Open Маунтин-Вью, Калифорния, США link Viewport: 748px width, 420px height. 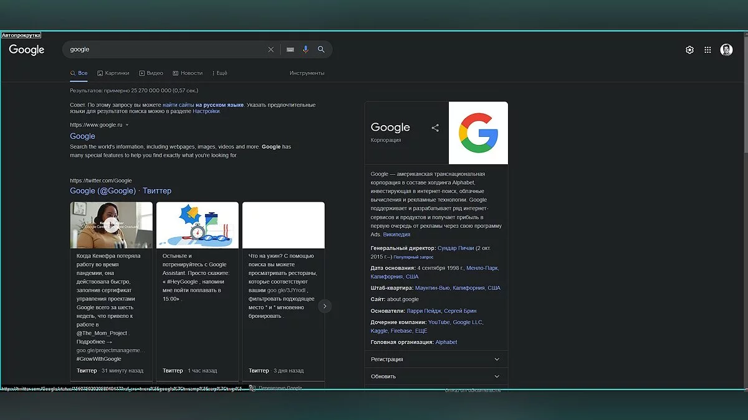pos(458,288)
